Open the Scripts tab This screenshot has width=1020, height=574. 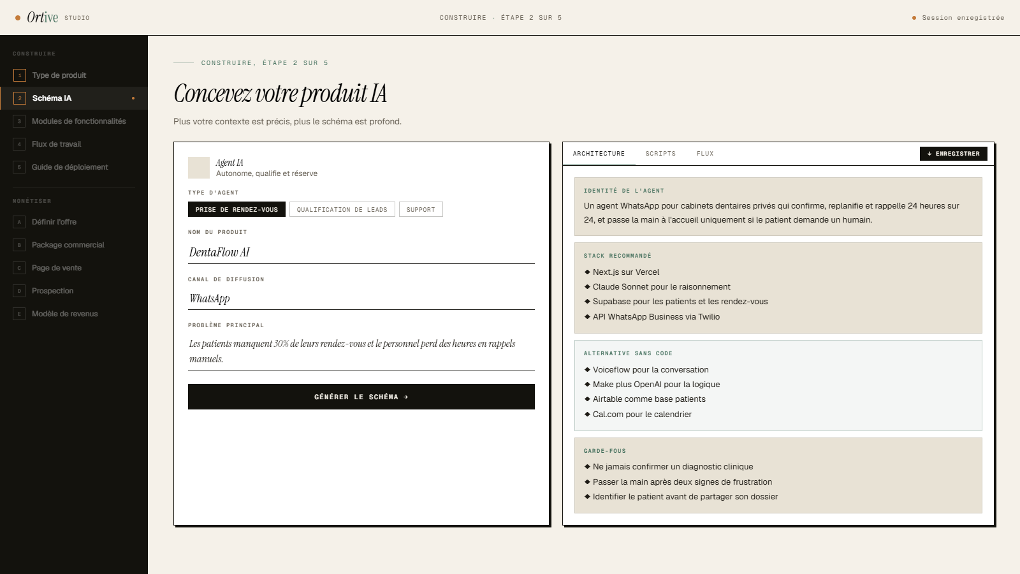(660, 154)
